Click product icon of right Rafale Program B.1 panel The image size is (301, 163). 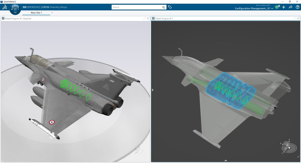click(x=153, y=18)
